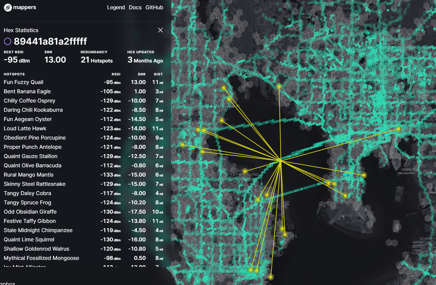This screenshot has width=436, height=285.
Task: Visit the GitHub repository link
Action: pos(154,7)
